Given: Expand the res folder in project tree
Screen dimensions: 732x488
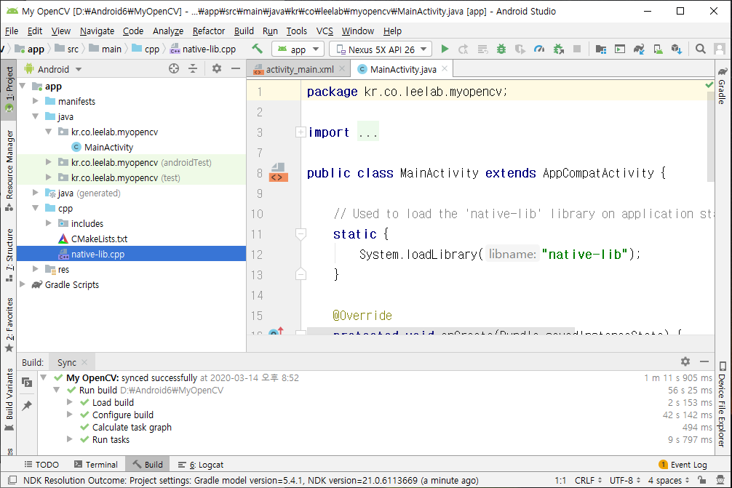Looking at the screenshot, I should [36, 270].
